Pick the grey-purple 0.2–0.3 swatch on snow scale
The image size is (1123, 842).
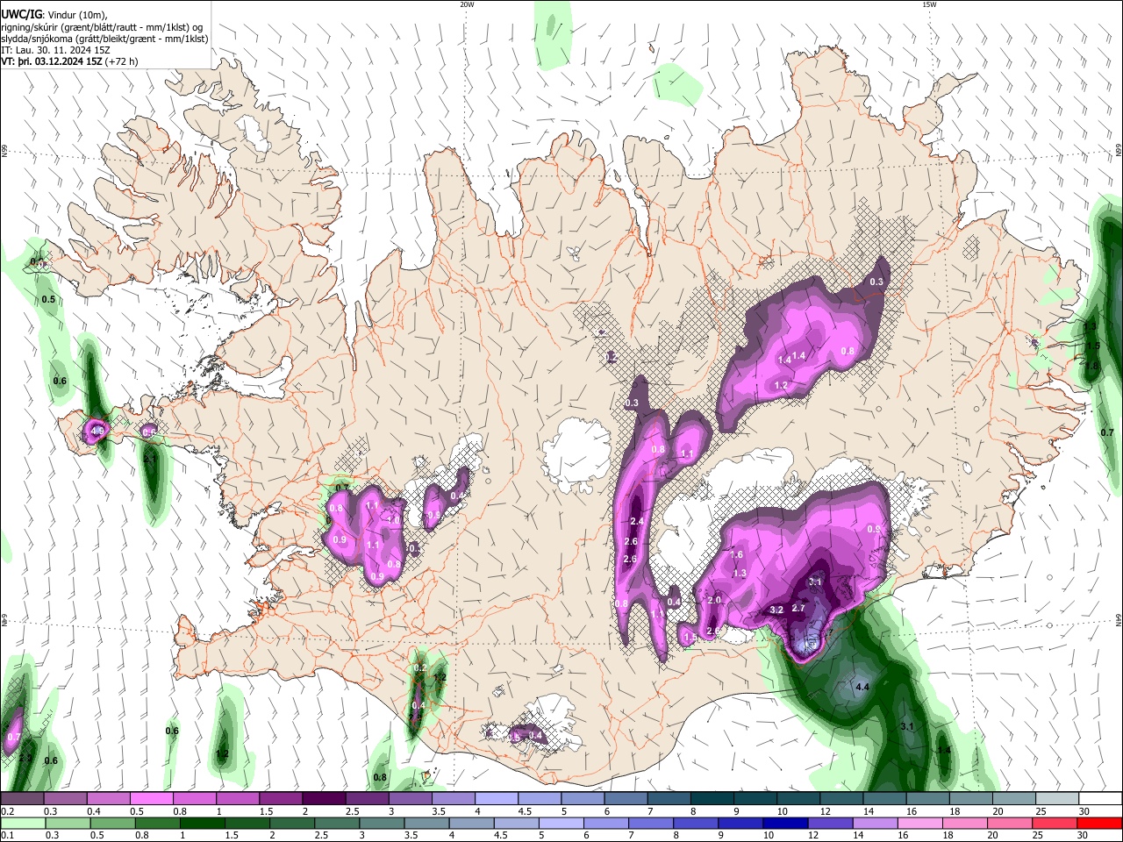click(x=22, y=799)
